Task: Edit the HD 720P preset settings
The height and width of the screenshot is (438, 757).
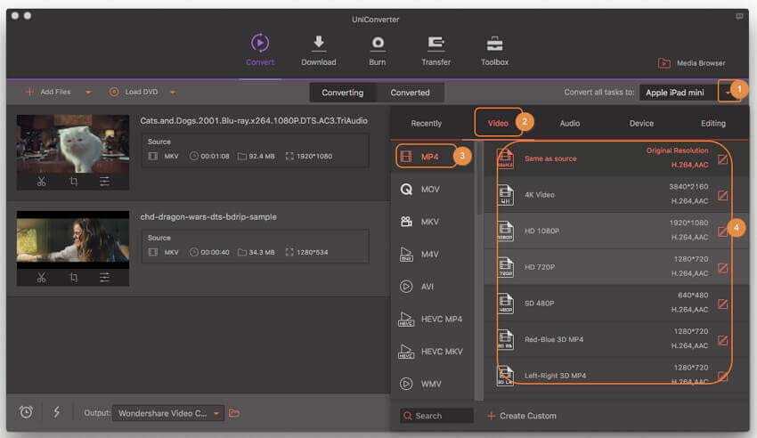Action: click(722, 268)
